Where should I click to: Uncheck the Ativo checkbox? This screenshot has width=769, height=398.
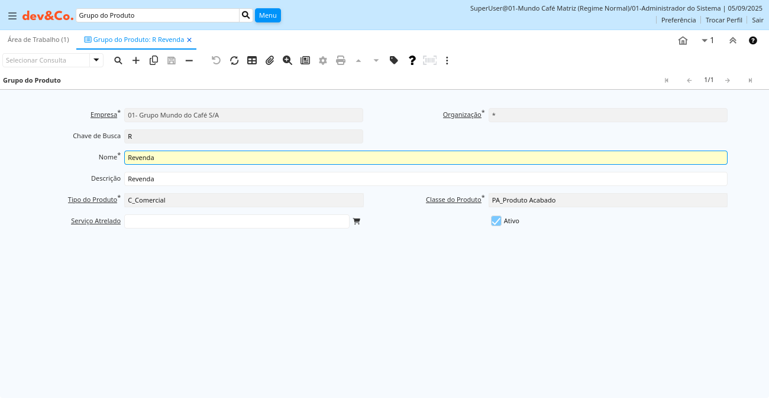pyautogui.click(x=496, y=221)
